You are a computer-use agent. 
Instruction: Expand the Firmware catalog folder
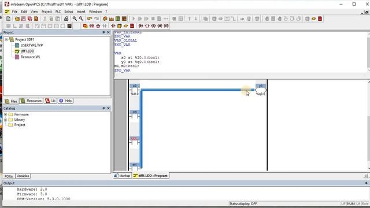(5, 114)
